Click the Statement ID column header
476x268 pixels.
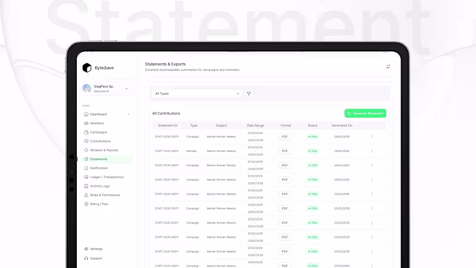(x=168, y=126)
